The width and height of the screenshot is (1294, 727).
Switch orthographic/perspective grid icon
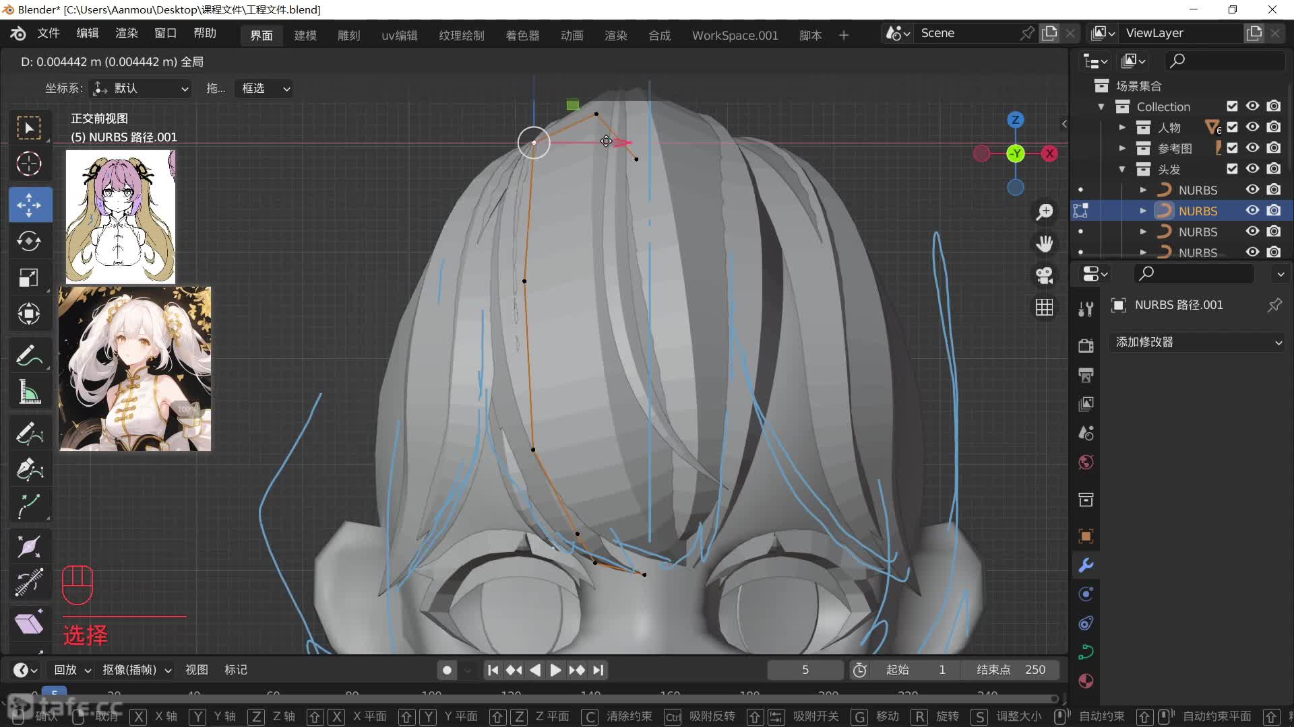[x=1045, y=307]
